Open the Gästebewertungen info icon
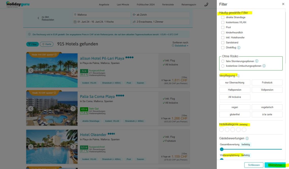Viewport: 289px width, 169px height. pyautogui.click(x=247, y=138)
